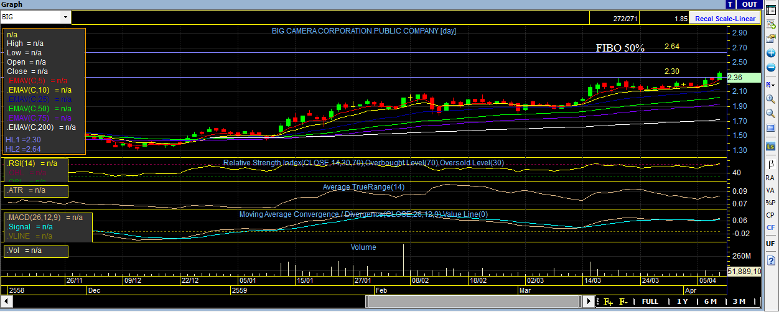Click the FIBO 50% annotation text

[620, 48]
